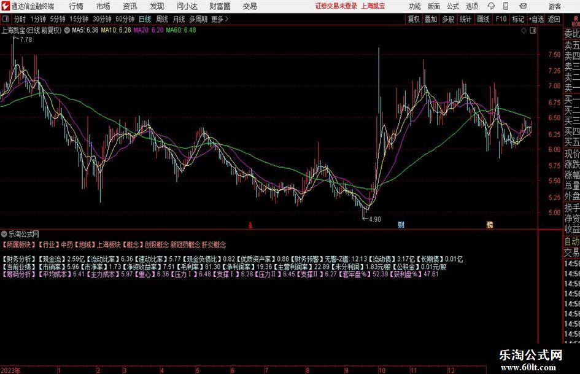The width and height of the screenshot is (580, 374).
Task: Switch to 分时 intraday view
Action: tap(20, 19)
